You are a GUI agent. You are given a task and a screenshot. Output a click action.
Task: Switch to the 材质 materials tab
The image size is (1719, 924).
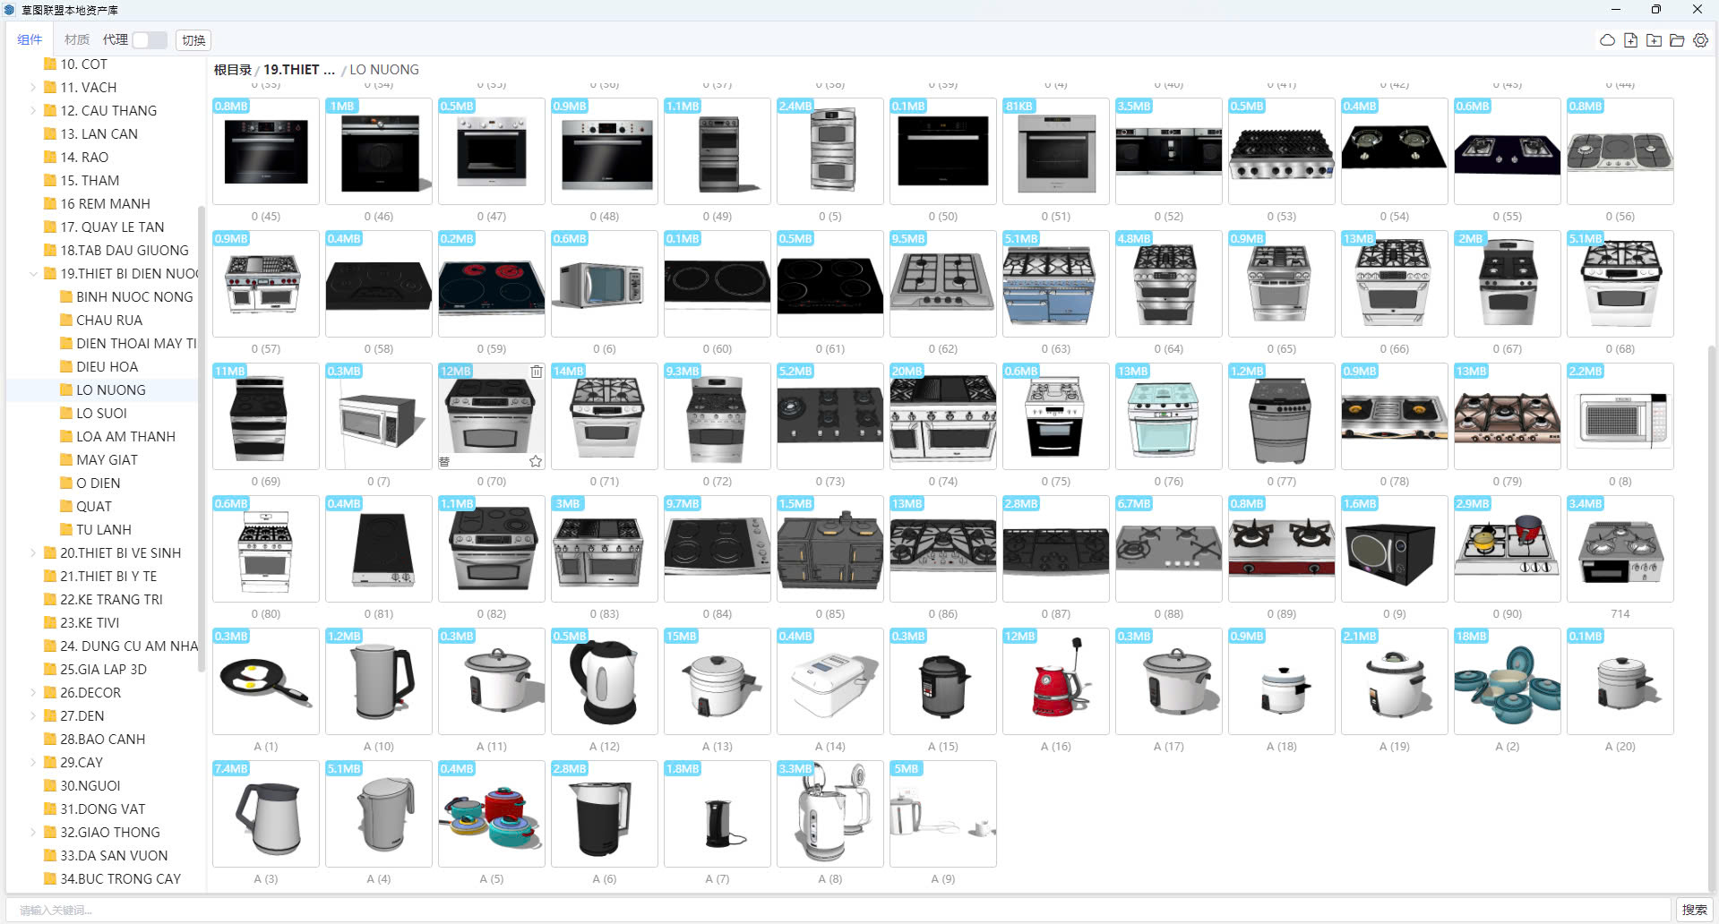click(x=77, y=39)
